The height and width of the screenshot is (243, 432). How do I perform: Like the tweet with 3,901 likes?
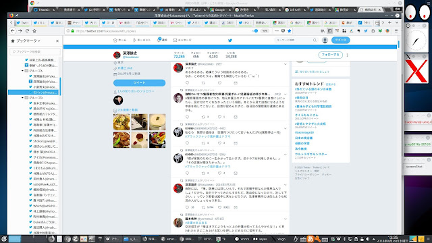[x=219, y=207]
